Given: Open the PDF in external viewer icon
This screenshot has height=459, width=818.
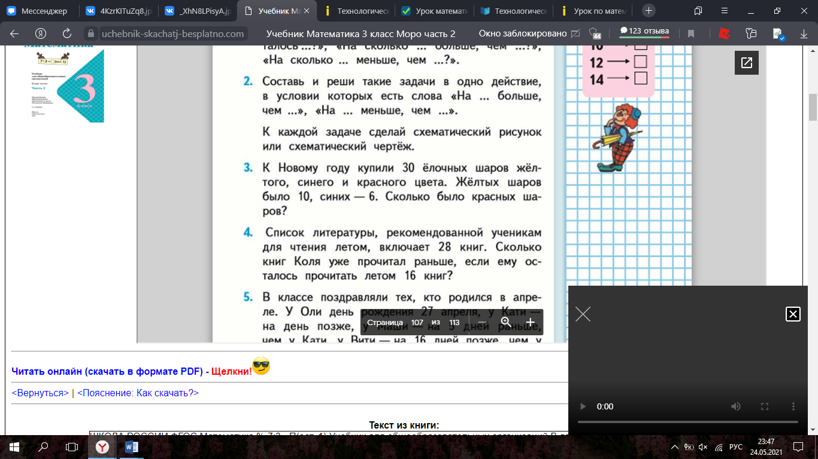Looking at the screenshot, I should [x=747, y=62].
